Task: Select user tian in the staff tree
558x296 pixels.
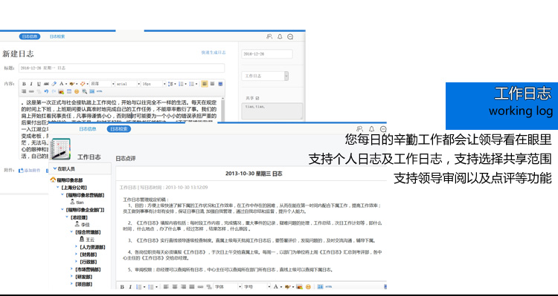Action: [x=80, y=203]
